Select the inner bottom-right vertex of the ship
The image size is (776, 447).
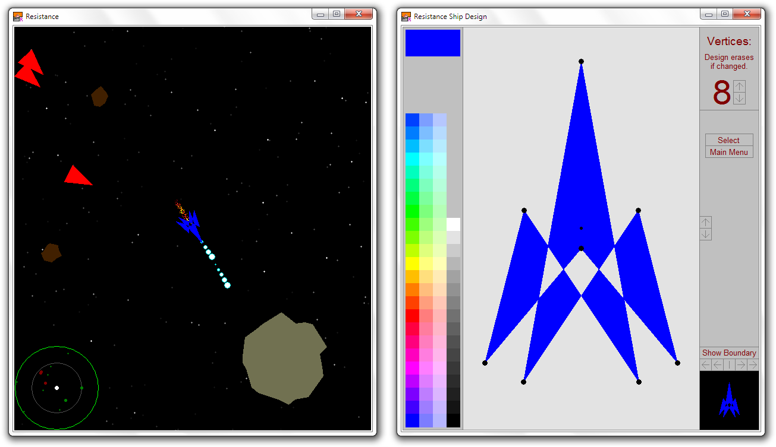[639, 382]
